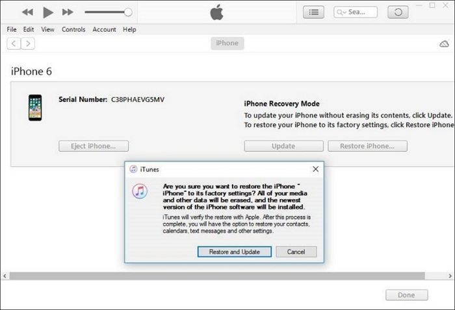Click the sync circular arrow button
455x310 pixels.
pos(398,12)
